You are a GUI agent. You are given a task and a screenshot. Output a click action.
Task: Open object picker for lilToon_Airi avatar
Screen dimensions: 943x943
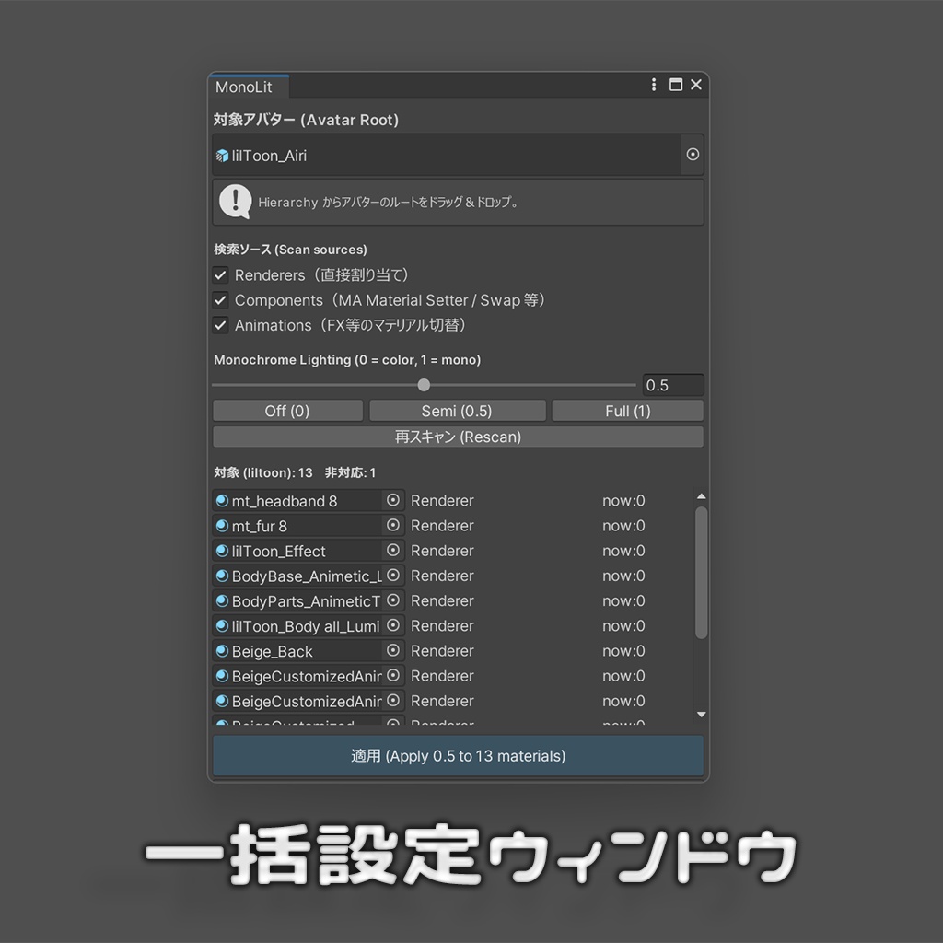693,155
